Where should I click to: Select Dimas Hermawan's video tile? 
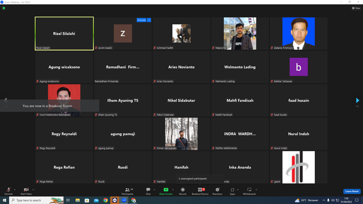(x=181, y=134)
